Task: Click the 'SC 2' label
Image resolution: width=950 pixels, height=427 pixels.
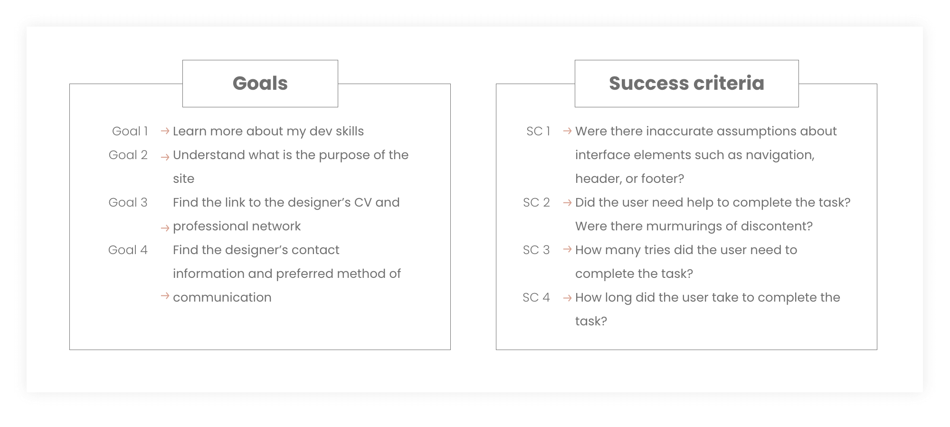Action: [x=536, y=202]
